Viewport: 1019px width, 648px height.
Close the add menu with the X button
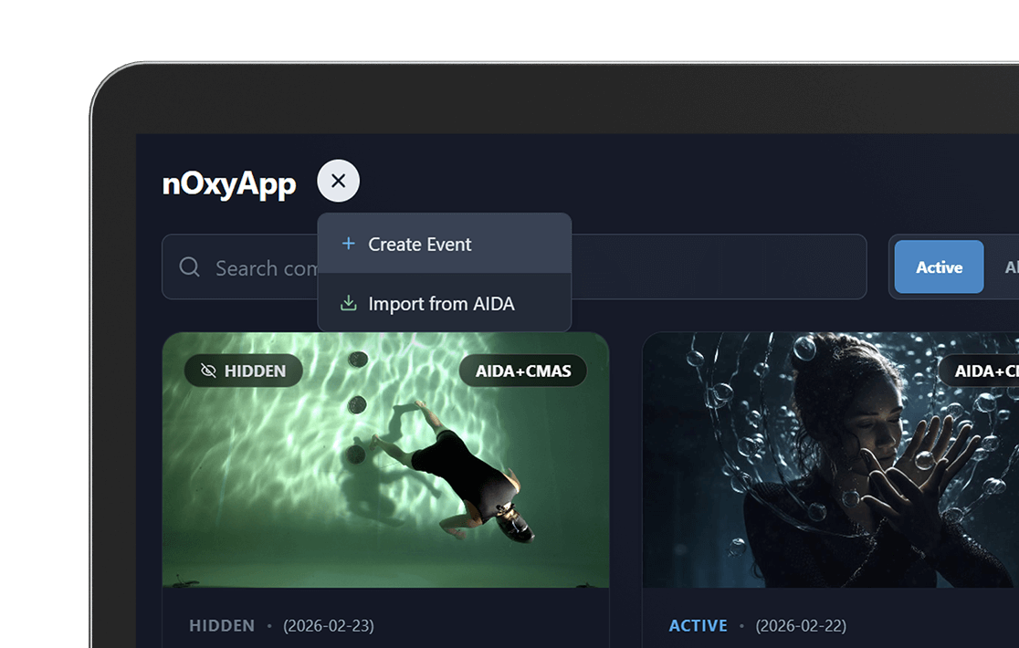338,181
